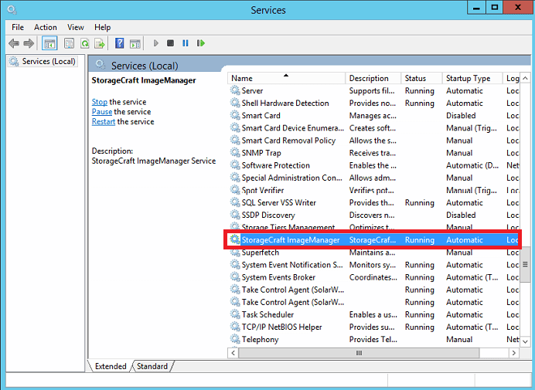
Task: Click the horizontal scrollbar thumb
Action: tap(359, 353)
